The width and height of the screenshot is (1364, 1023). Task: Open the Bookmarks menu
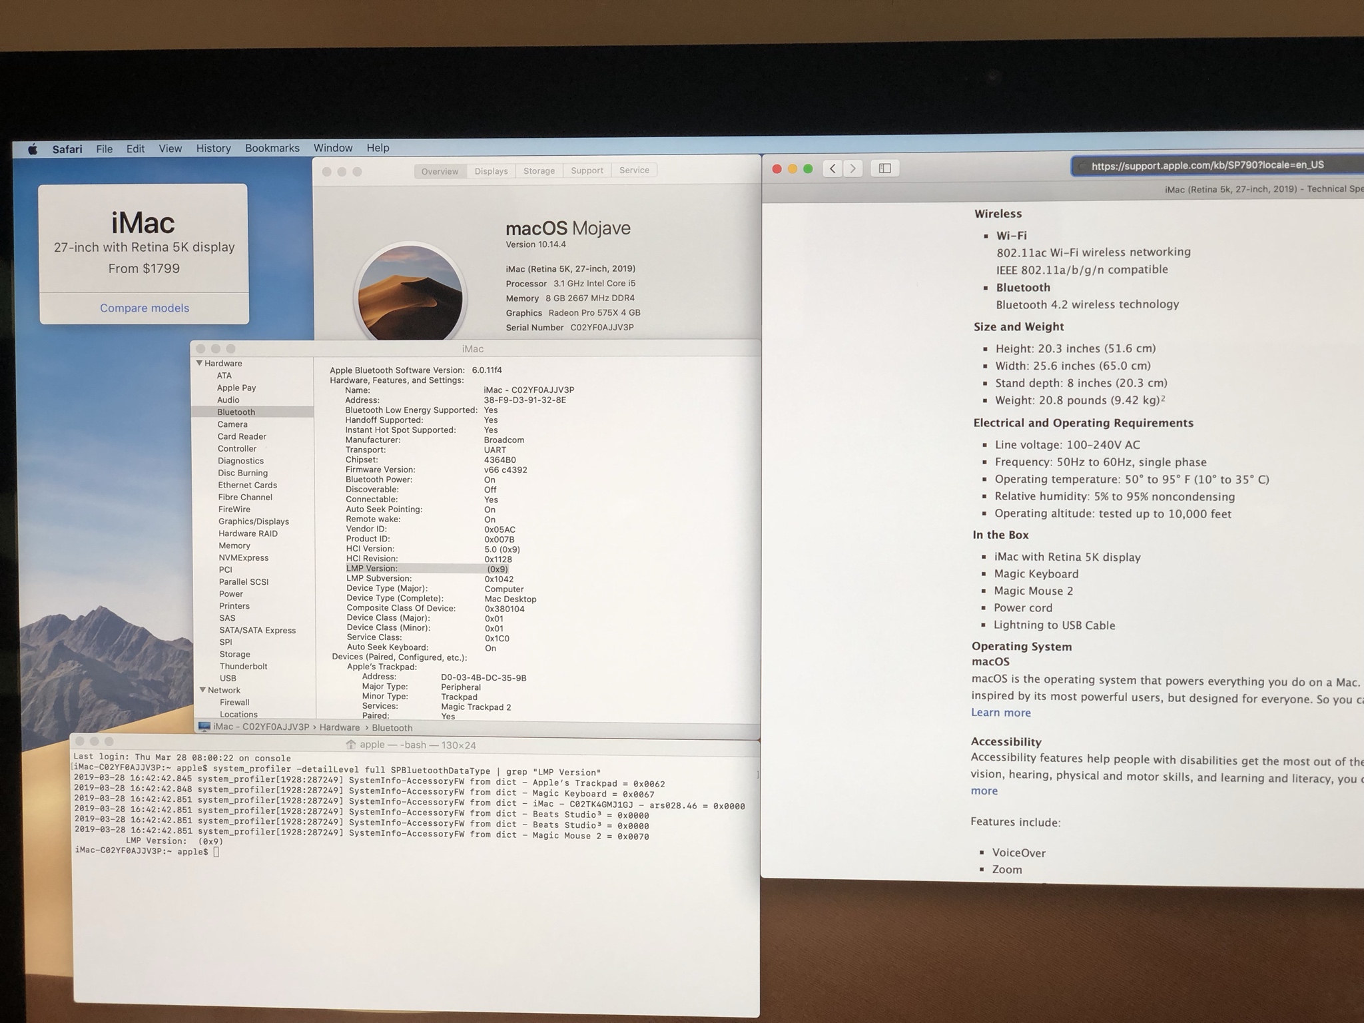272,148
